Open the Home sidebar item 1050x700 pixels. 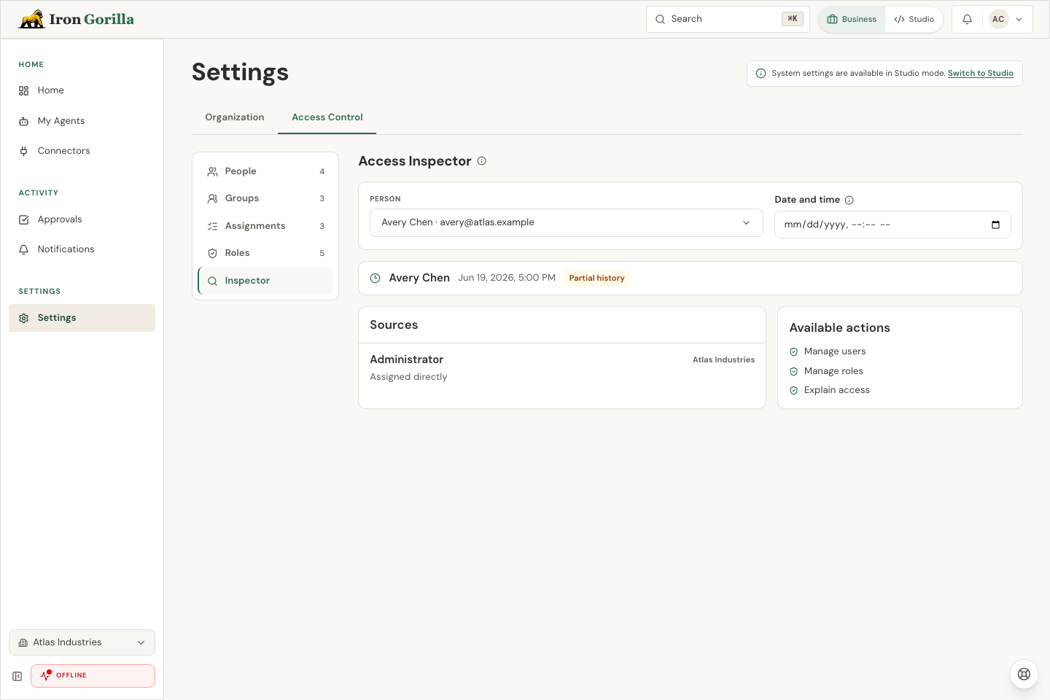click(82, 90)
